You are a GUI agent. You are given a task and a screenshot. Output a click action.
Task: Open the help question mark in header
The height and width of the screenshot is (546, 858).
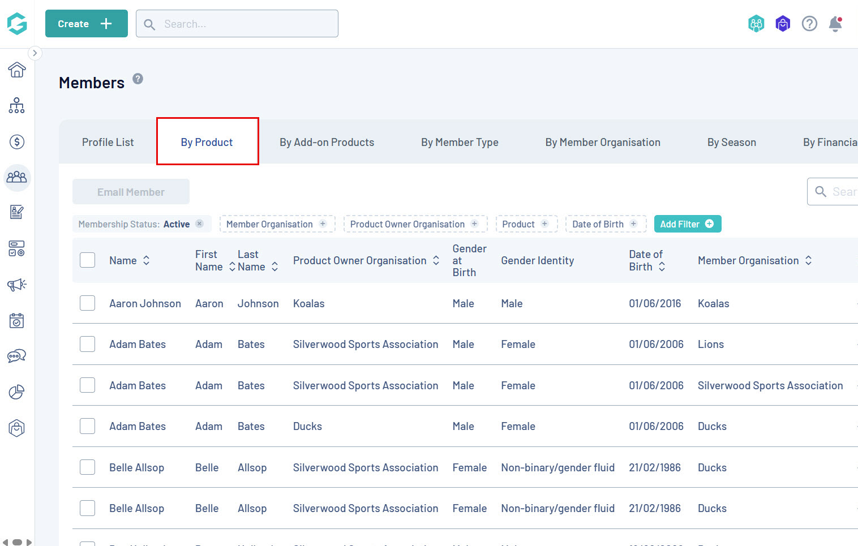[x=809, y=24]
